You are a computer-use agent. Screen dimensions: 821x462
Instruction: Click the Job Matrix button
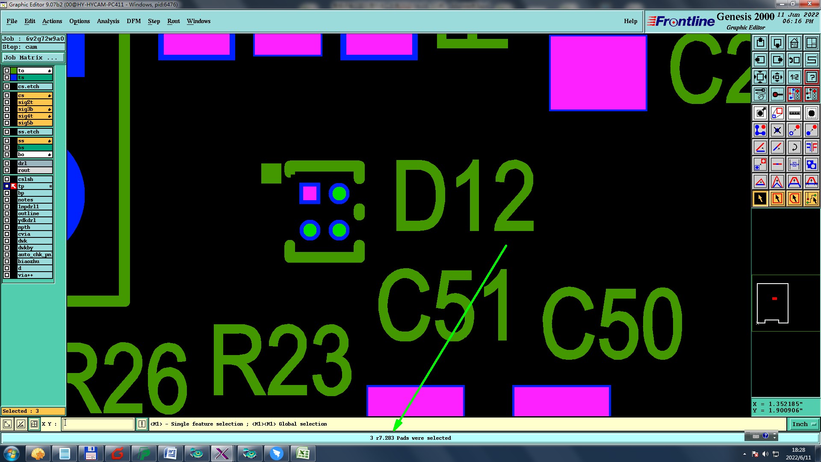pyautogui.click(x=33, y=57)
